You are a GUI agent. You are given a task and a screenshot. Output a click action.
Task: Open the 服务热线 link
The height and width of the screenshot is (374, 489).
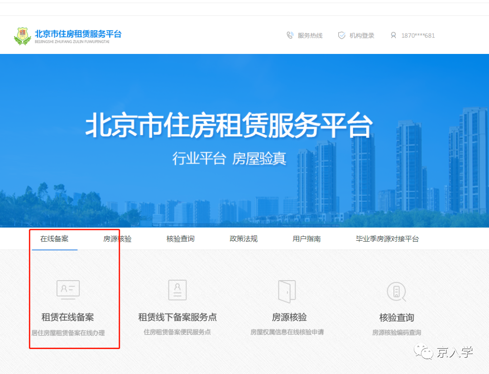point(310,36)
